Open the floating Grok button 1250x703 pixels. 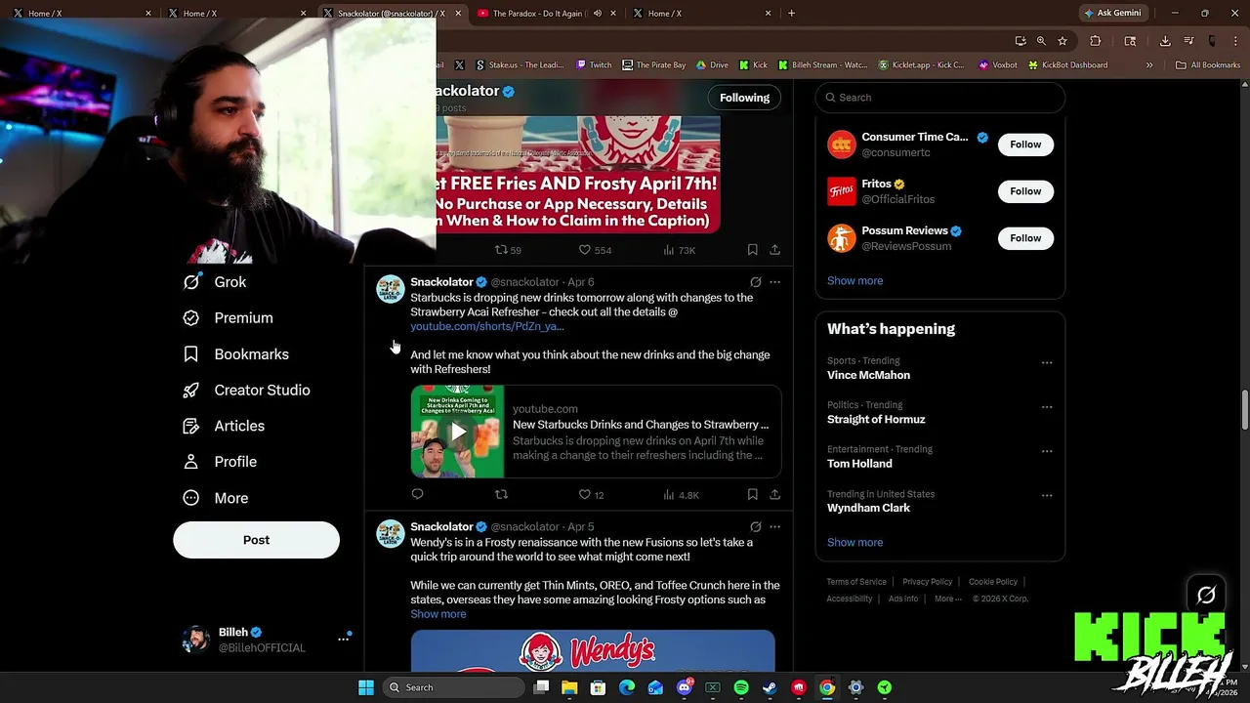[x=1206, y=596]
